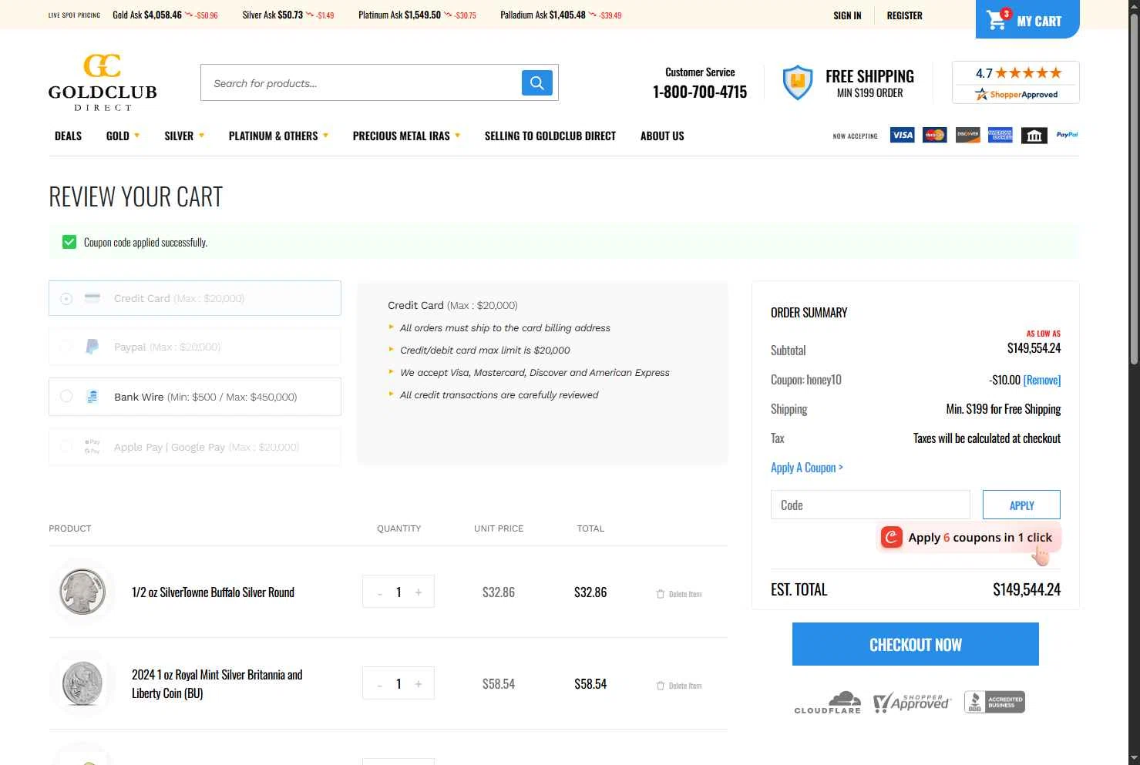Remove the honey10 coupon
1140x765 pixels.
coord(1041,380)
